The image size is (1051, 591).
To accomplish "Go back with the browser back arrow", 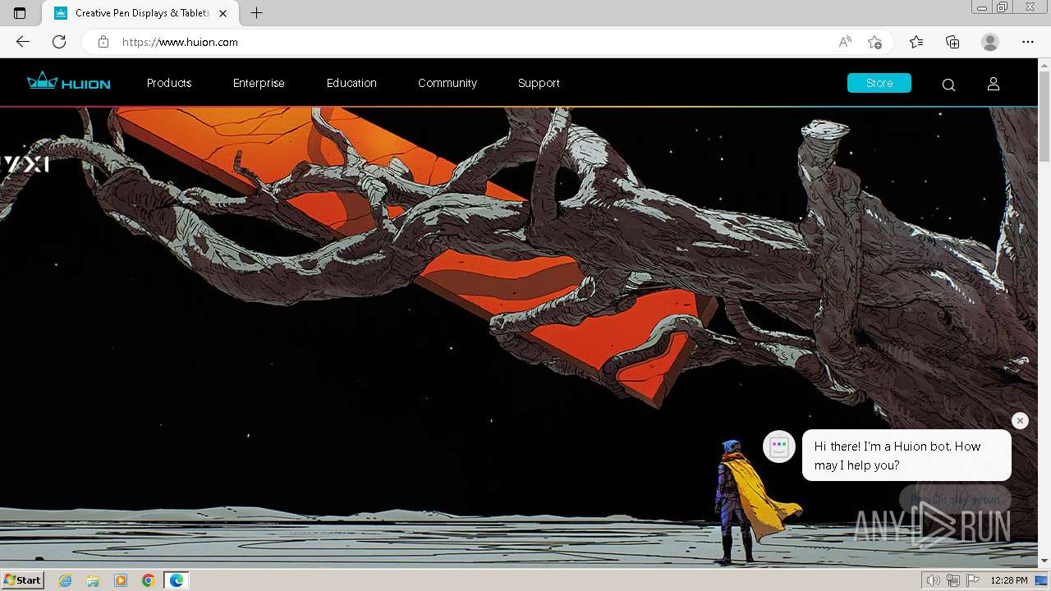I will 23,42.
